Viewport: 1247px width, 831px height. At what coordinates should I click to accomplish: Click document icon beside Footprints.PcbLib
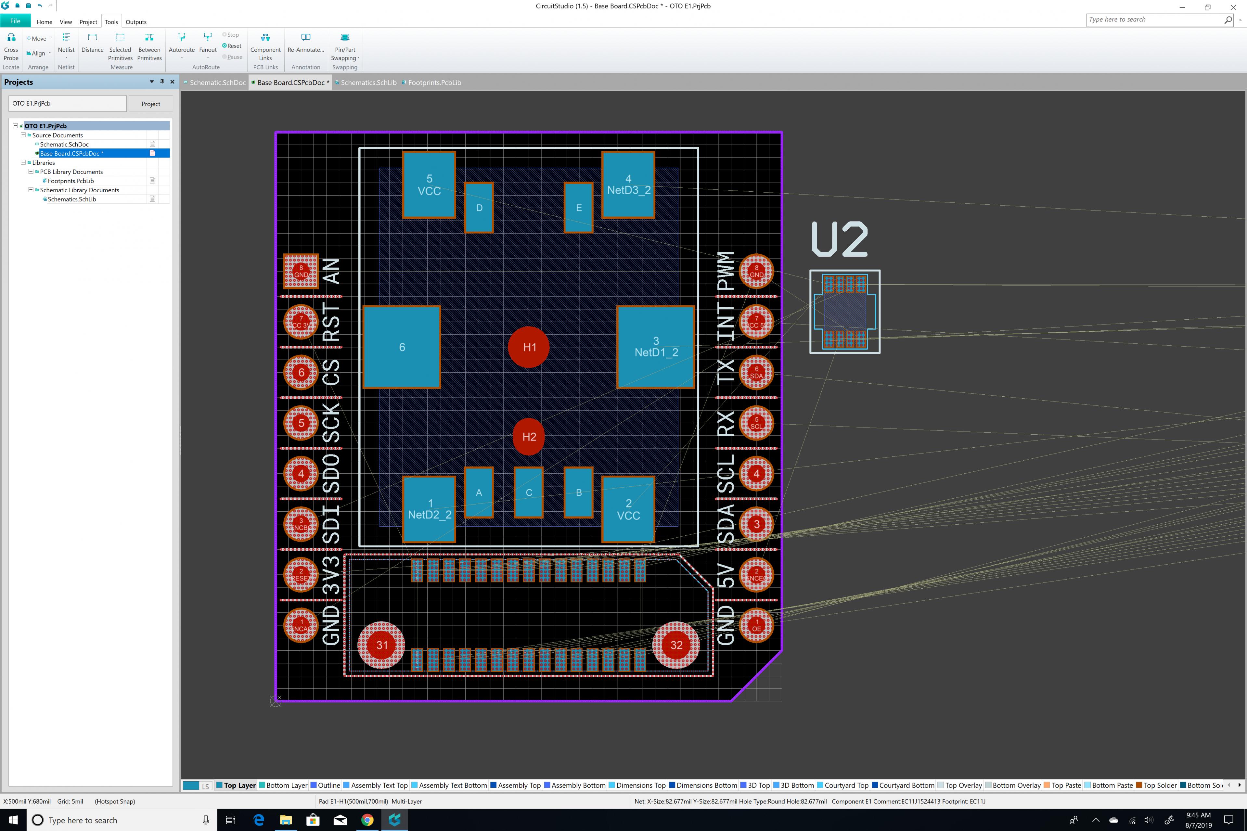click(152, 181)
